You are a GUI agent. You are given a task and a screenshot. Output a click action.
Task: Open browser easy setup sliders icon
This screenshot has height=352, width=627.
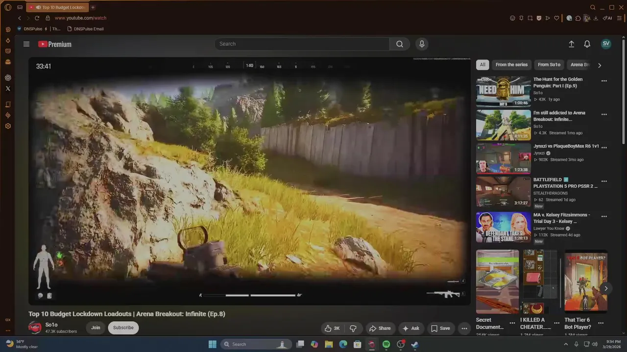(620, 18)
